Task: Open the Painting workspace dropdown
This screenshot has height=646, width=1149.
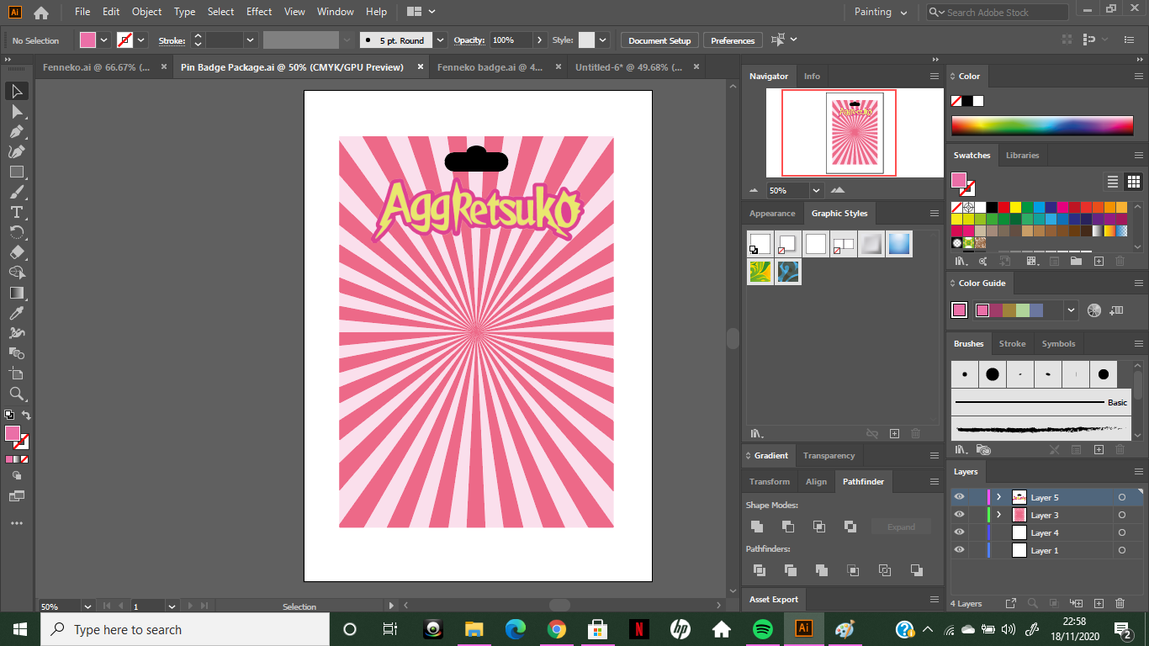Action: click(881, 12)
